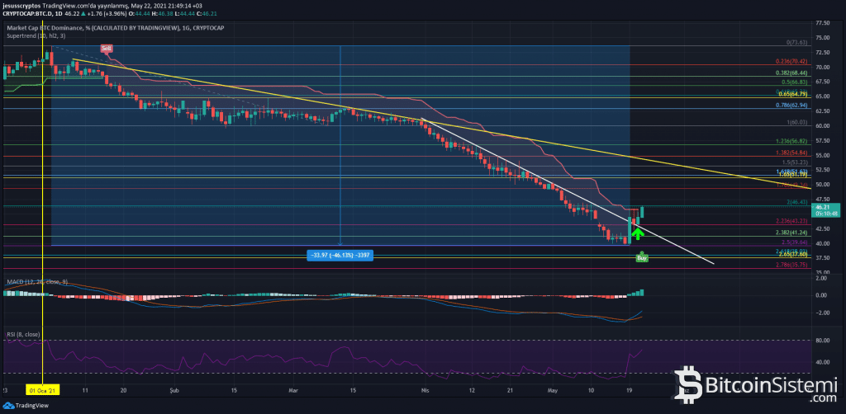Click the -33.97 (-46.13%) measurement label
Screen dimensions: 846x414
click(340, 255)
